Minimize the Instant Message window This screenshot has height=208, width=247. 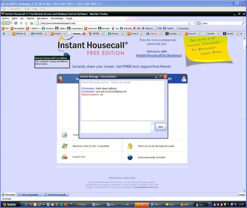[156, 77]
